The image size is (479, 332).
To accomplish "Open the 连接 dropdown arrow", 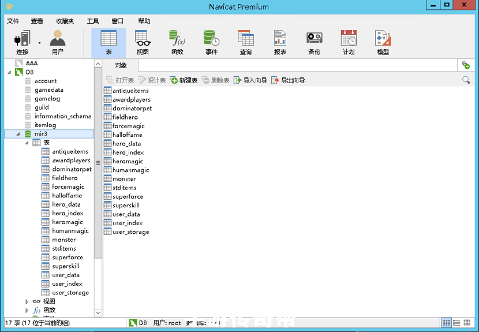I will click(x=40, y=43).
